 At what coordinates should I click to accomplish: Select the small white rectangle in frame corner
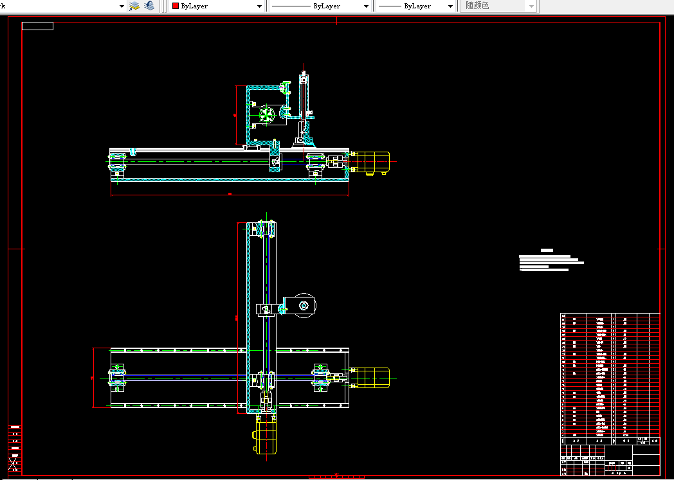click(x=37, y=26)
